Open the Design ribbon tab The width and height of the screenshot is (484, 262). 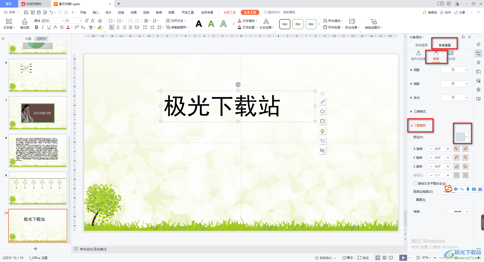tap(108, 12)
